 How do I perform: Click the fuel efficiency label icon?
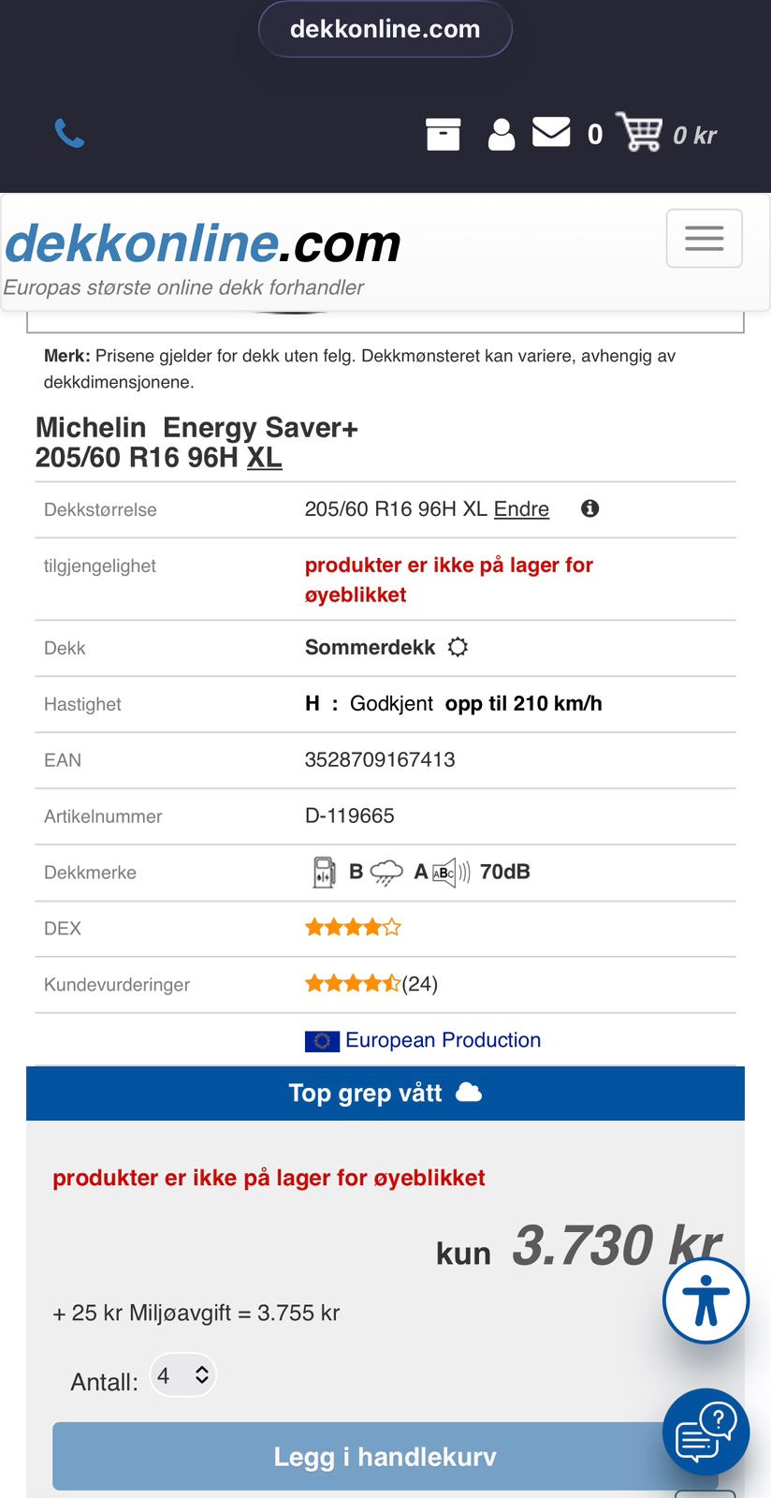324,872
